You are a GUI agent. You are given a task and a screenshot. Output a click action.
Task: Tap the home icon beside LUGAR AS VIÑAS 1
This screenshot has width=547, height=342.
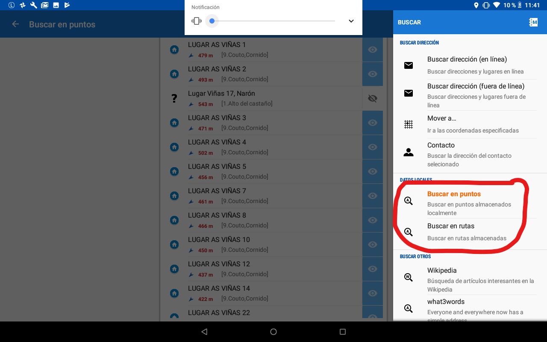click(174, 50)
